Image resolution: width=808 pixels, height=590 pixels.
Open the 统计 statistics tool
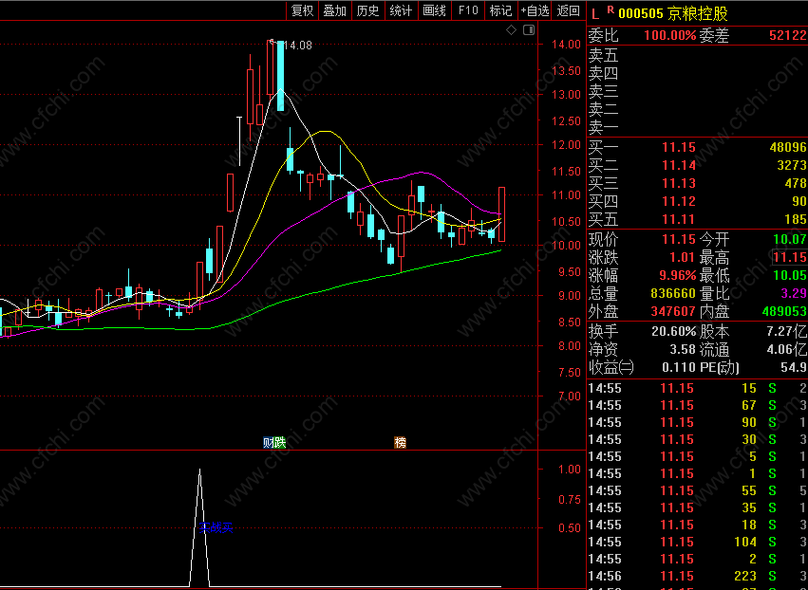[401, 10]
